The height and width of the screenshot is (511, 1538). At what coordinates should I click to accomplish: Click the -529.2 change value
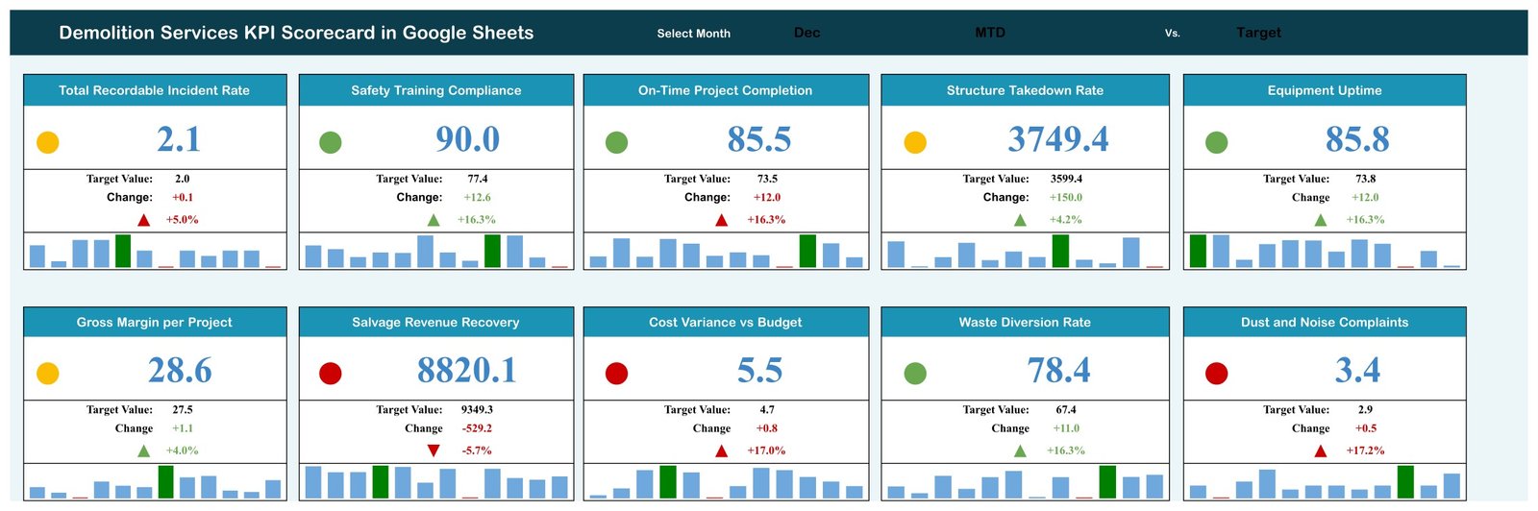pyautogui.click(x=477, y=428)
